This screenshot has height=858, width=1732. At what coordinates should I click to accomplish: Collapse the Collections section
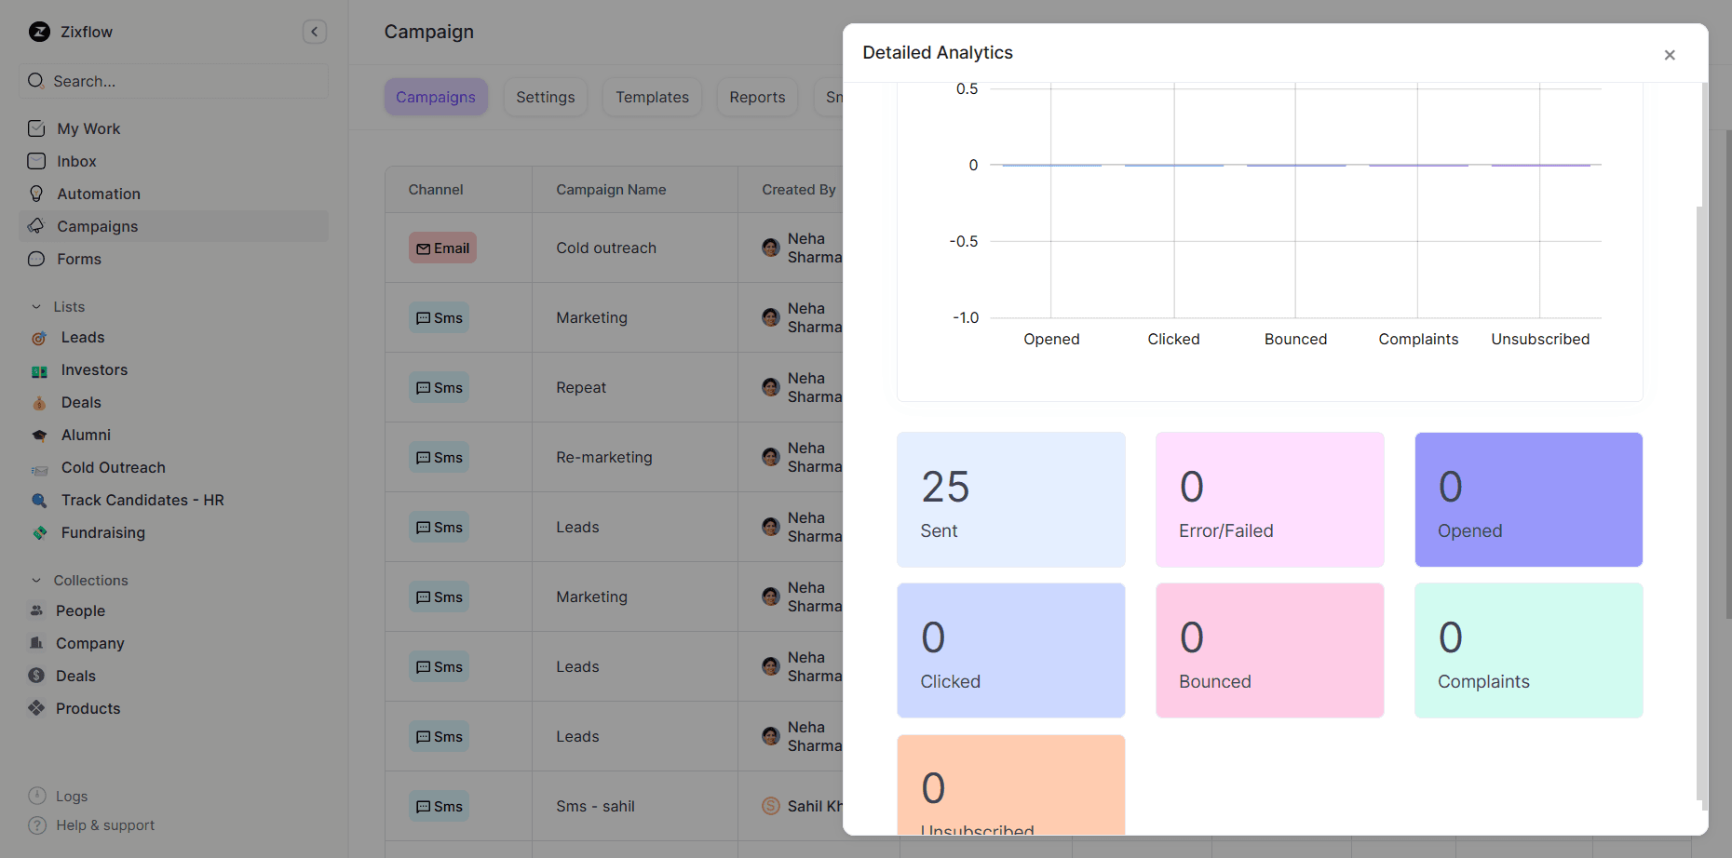point(34,580)
